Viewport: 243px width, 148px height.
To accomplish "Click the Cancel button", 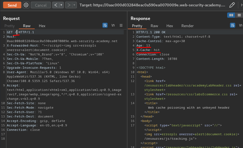I will click(x=40, y=5).
